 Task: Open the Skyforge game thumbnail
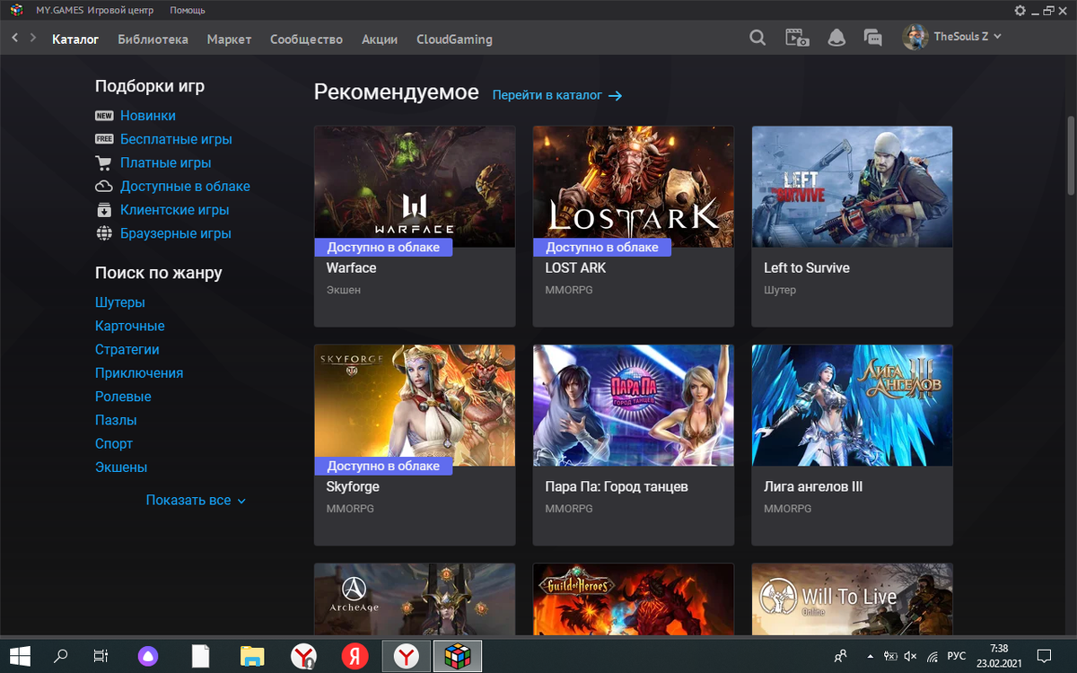[415, 406]
